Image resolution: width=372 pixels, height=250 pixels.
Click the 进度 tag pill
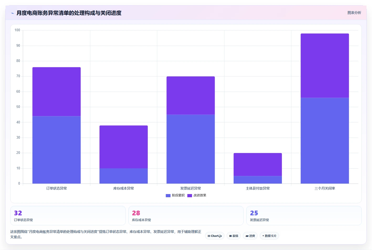[x=250, y=236]
